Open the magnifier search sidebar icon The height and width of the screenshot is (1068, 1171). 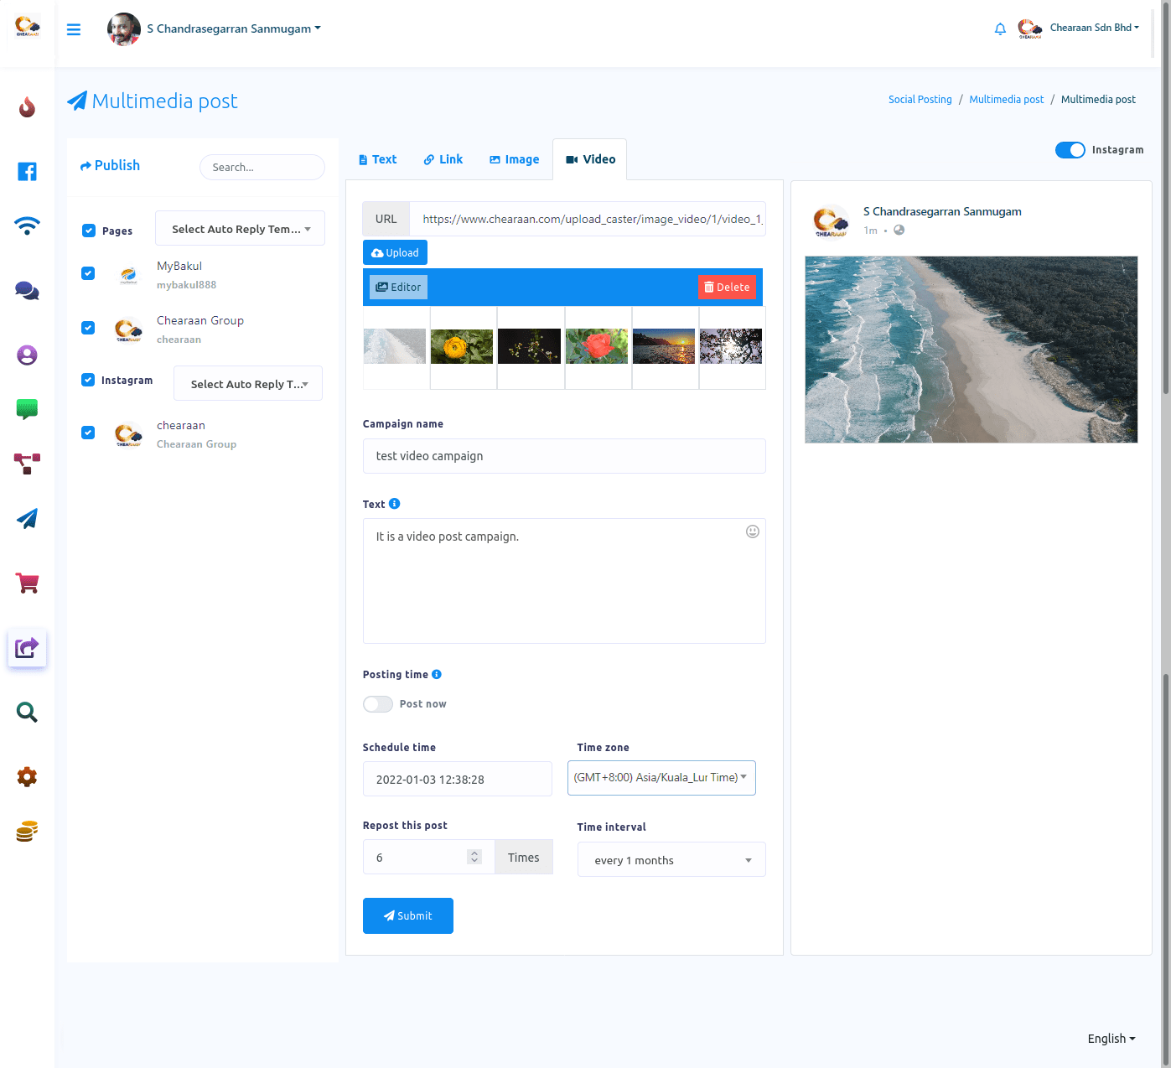click(x=27, y=713)
